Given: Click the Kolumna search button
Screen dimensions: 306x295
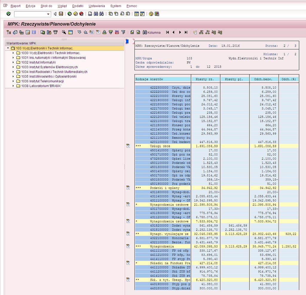Looking at the screenshot, I should tap(152, 32).
